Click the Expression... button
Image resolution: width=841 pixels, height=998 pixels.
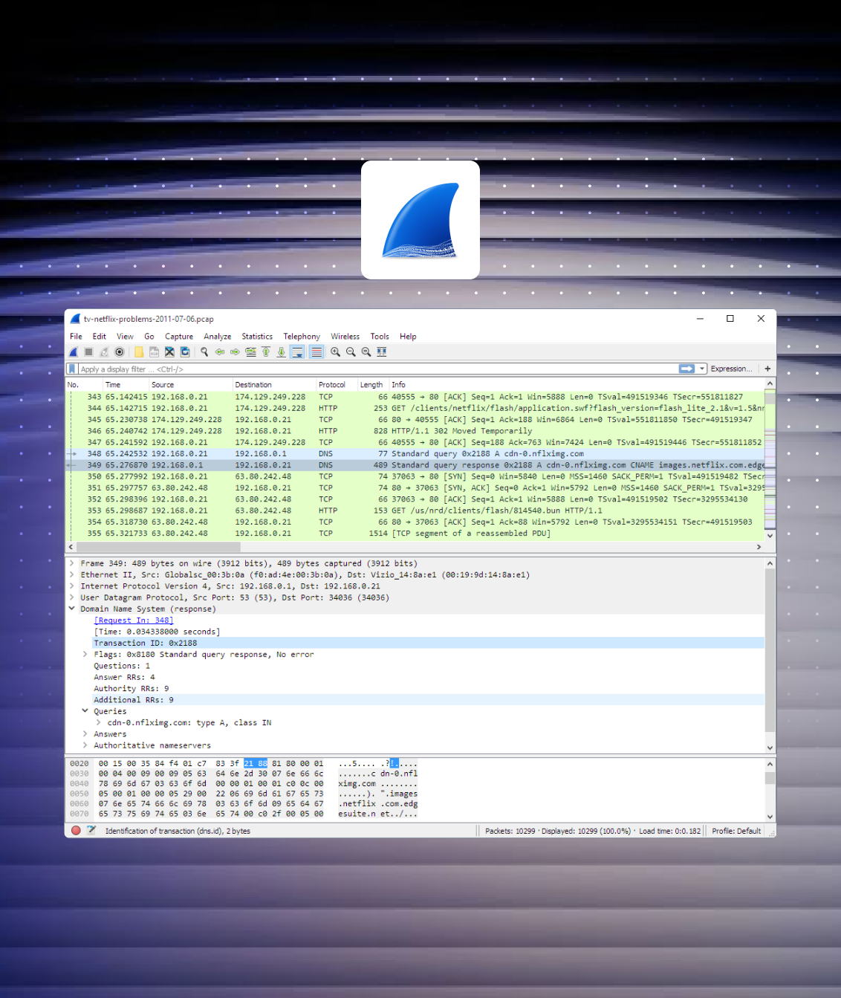click(x=731, y=369)
